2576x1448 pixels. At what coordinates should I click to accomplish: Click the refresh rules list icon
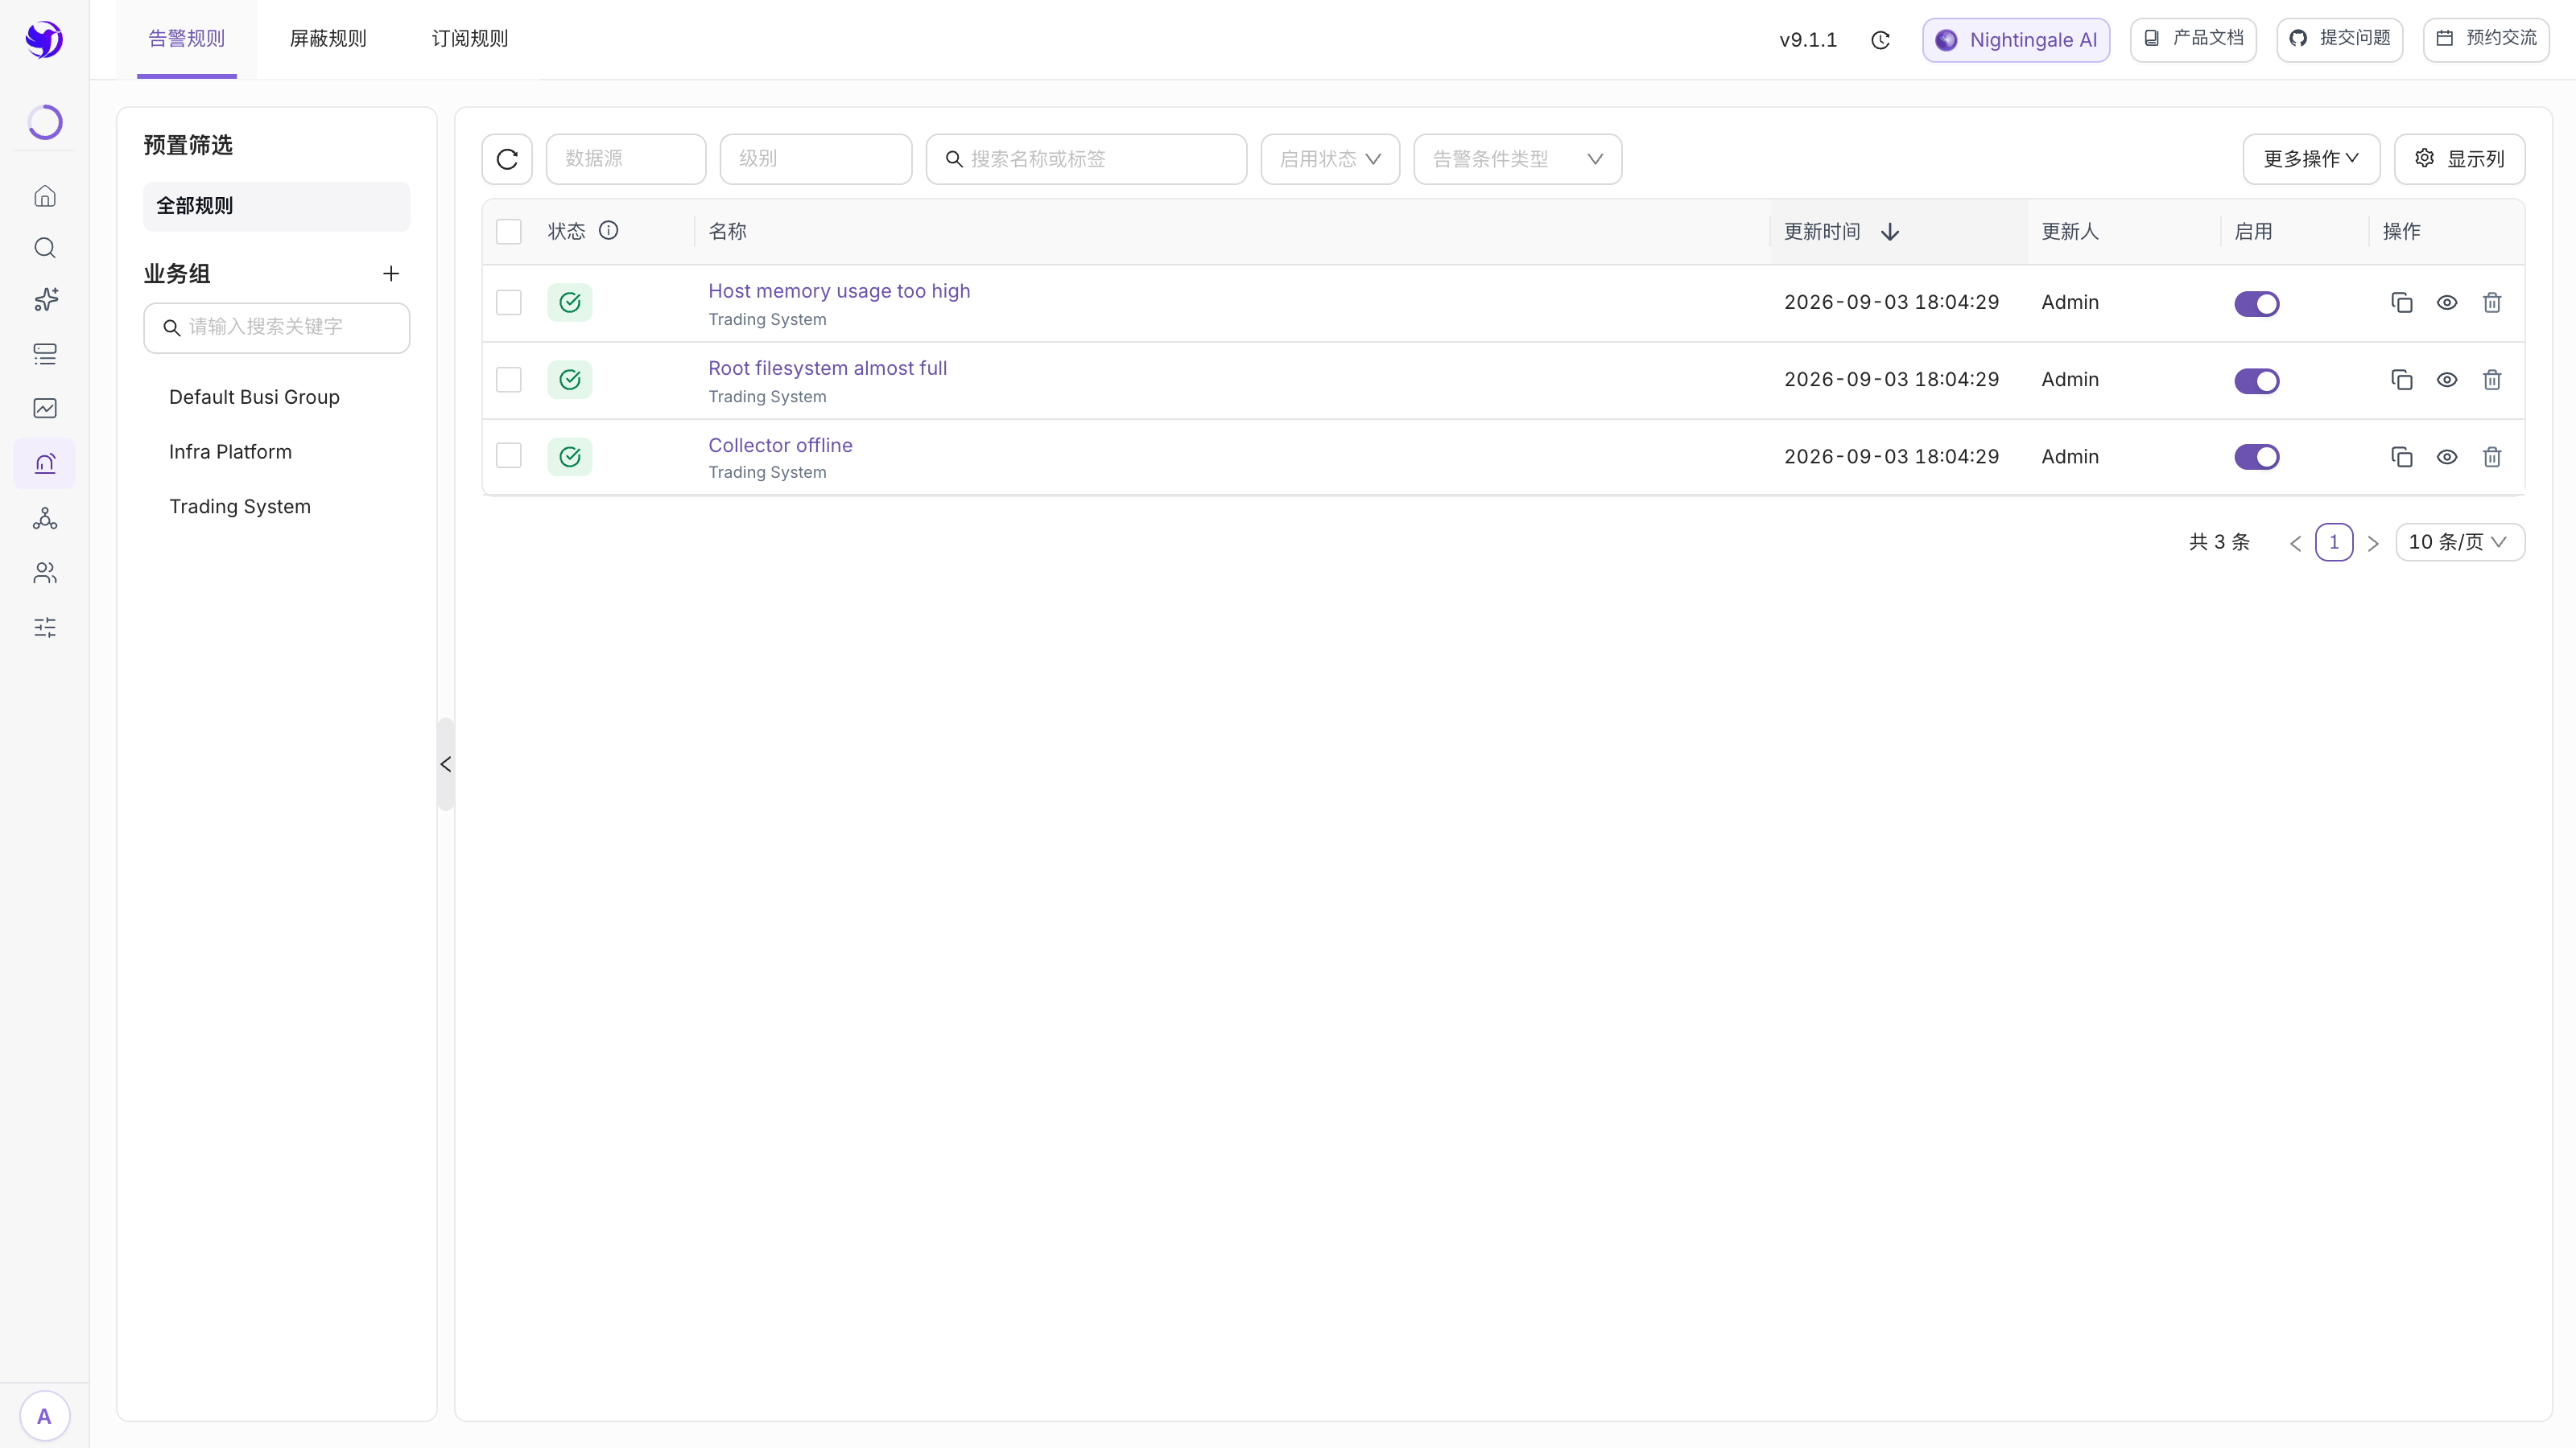507,159
